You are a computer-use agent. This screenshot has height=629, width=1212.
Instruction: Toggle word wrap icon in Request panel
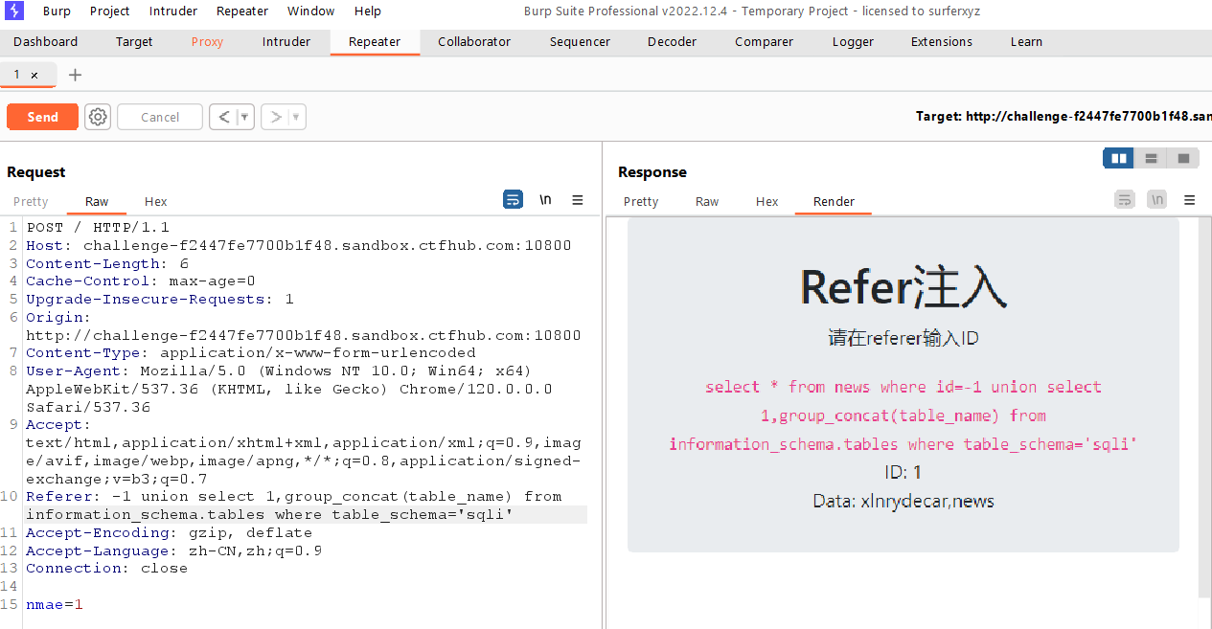click(x=514, y=199)
